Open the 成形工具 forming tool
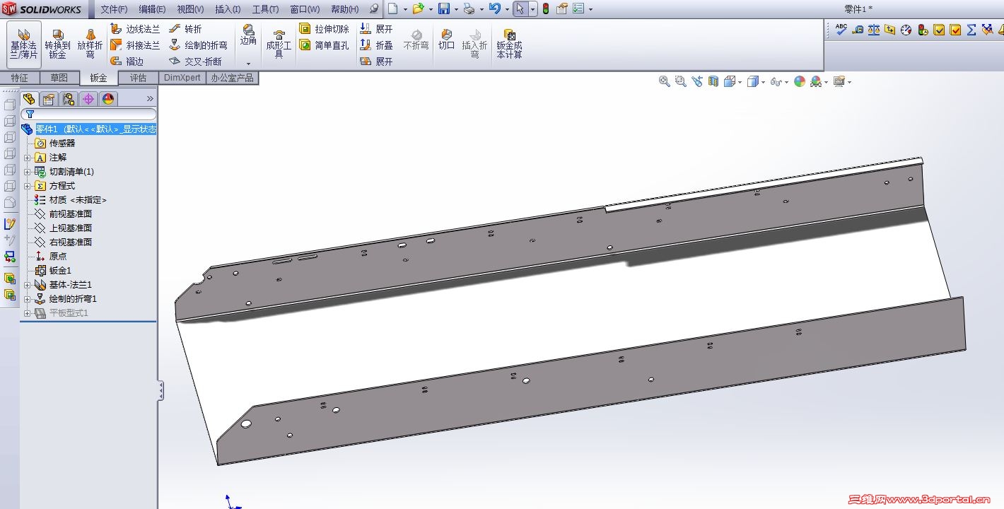Image resolution: width=1004 pixels, height=509 pixels. click(279, 44)
